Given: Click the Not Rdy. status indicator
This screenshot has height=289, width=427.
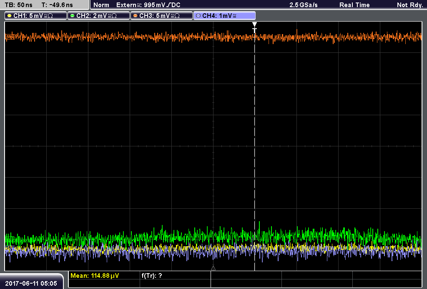Looking at the screenshot, I should point(410,5).
